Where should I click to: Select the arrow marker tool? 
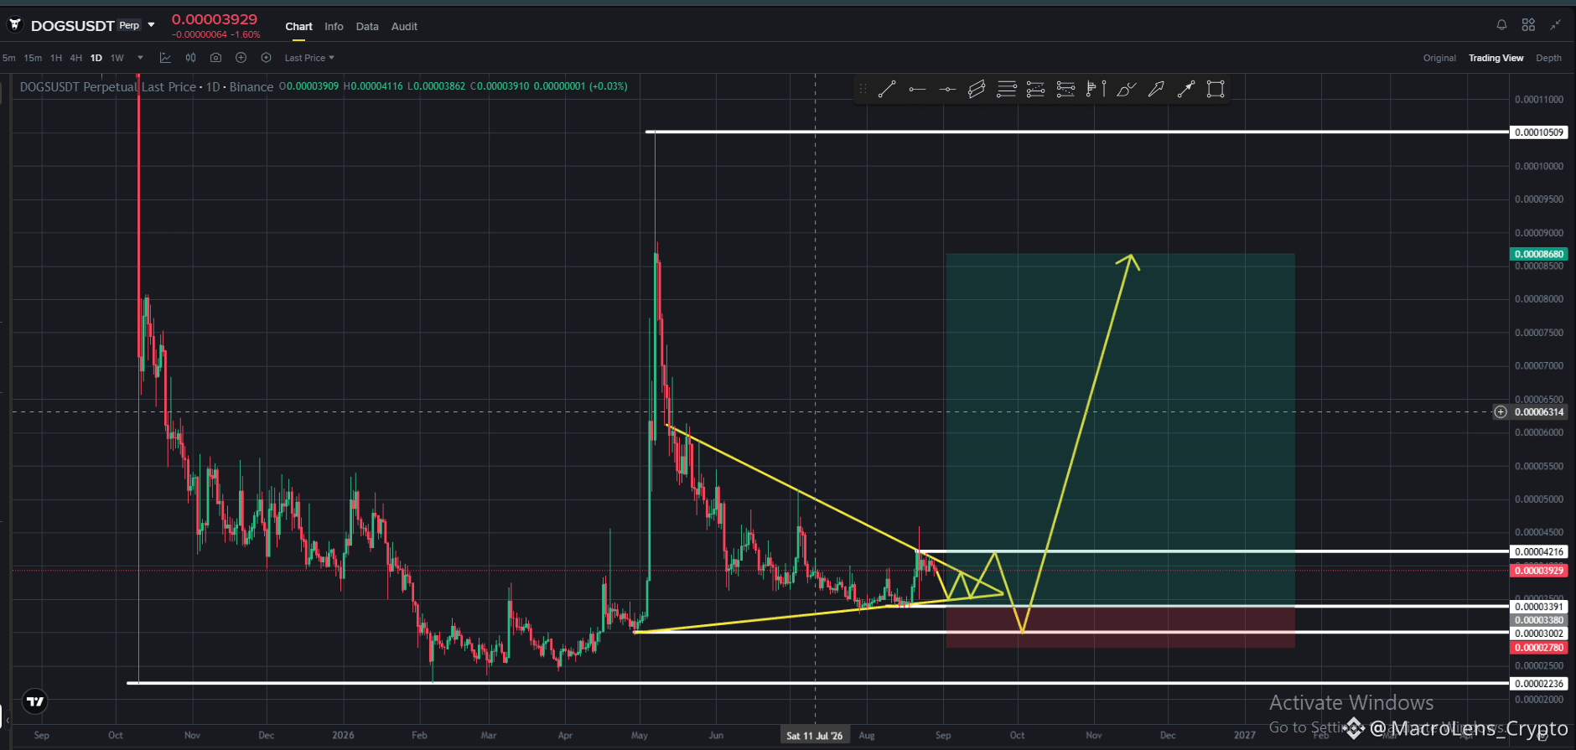point(1156,89)
